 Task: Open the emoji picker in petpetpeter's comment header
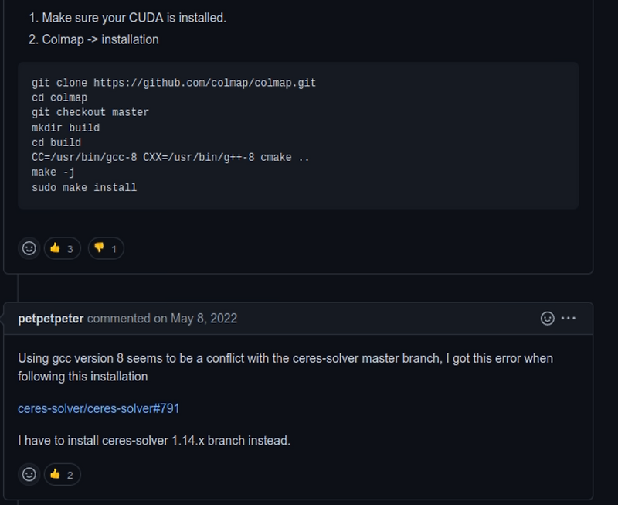click(x=545, y=318)
